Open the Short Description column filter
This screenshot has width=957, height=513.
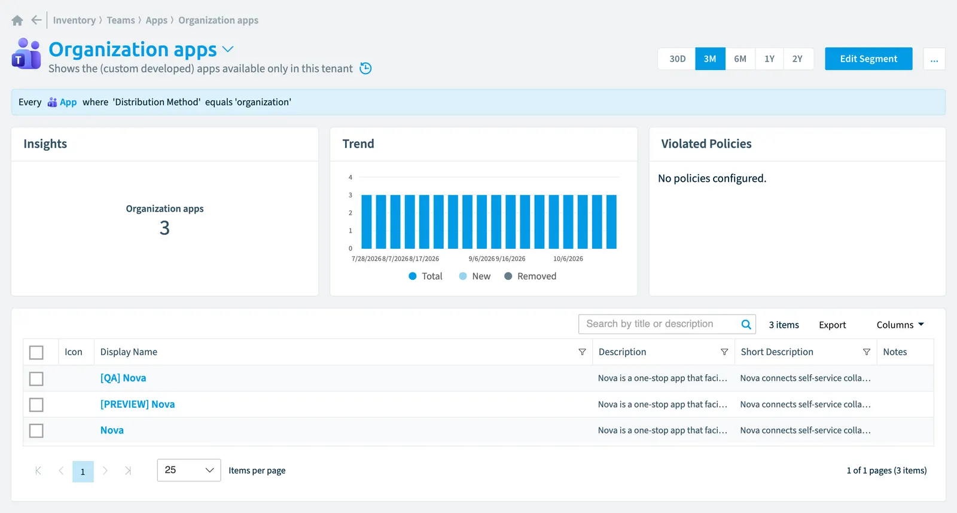866,352
